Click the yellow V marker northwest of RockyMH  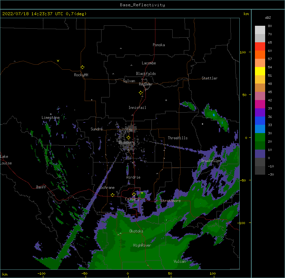[58, 61]
